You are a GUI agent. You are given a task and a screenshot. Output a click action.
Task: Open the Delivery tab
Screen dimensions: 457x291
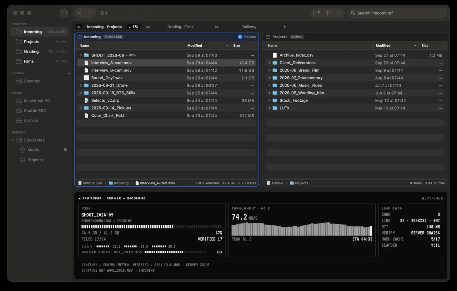coord(249,27)
